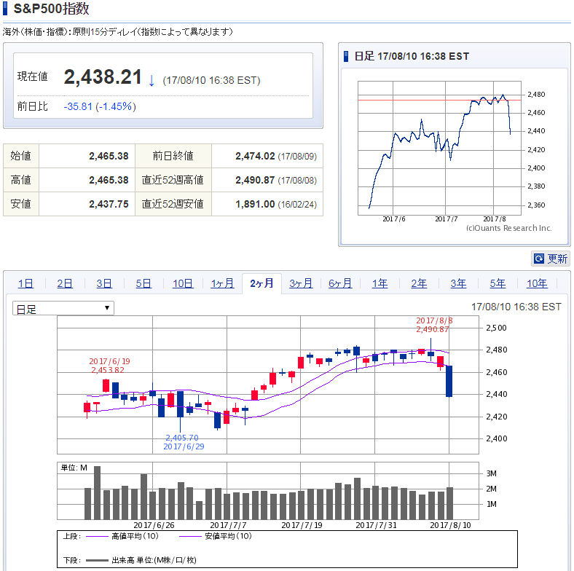Click the blue down arrow beside 2,438.21
This screenshot has height=571, width=574.
152,80
